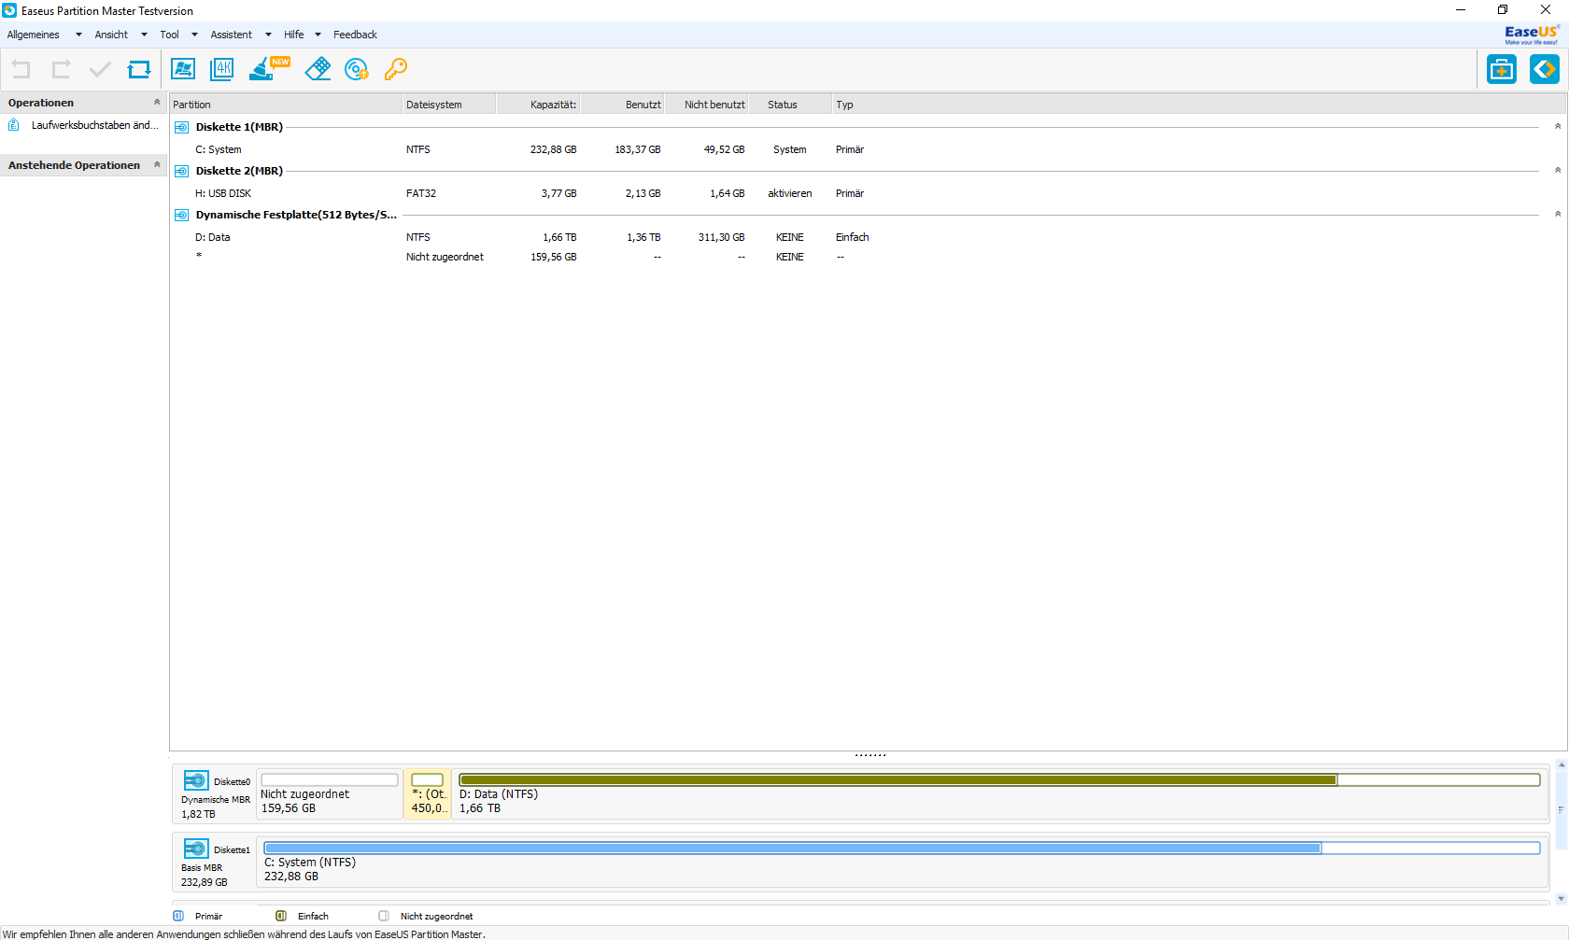Screen dimensions: 1569x940
Task: Open the Migrate OS tool icon
Action: coord(183,69)
